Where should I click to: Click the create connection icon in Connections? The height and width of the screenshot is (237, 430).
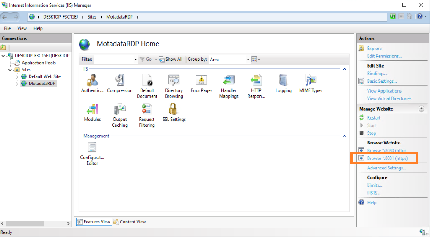pyautogui.click(x=3, y=47)
